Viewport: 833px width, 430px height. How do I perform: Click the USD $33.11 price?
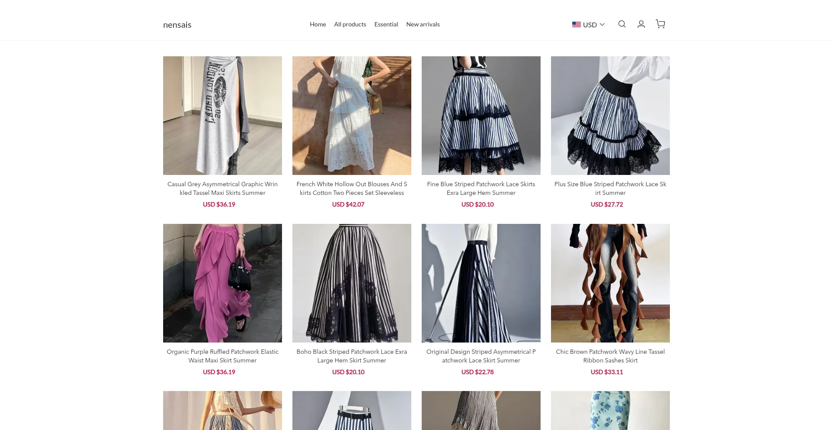tap(607, 372)
